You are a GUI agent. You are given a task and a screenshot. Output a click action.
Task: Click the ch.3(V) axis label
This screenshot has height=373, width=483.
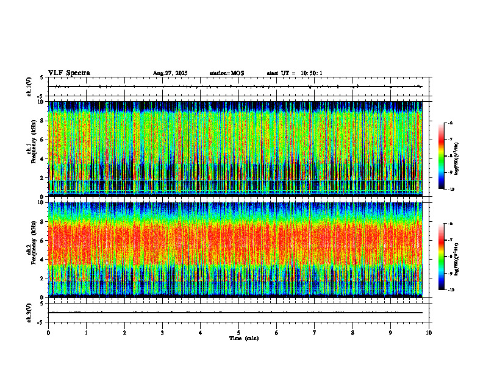coord(29,313)
